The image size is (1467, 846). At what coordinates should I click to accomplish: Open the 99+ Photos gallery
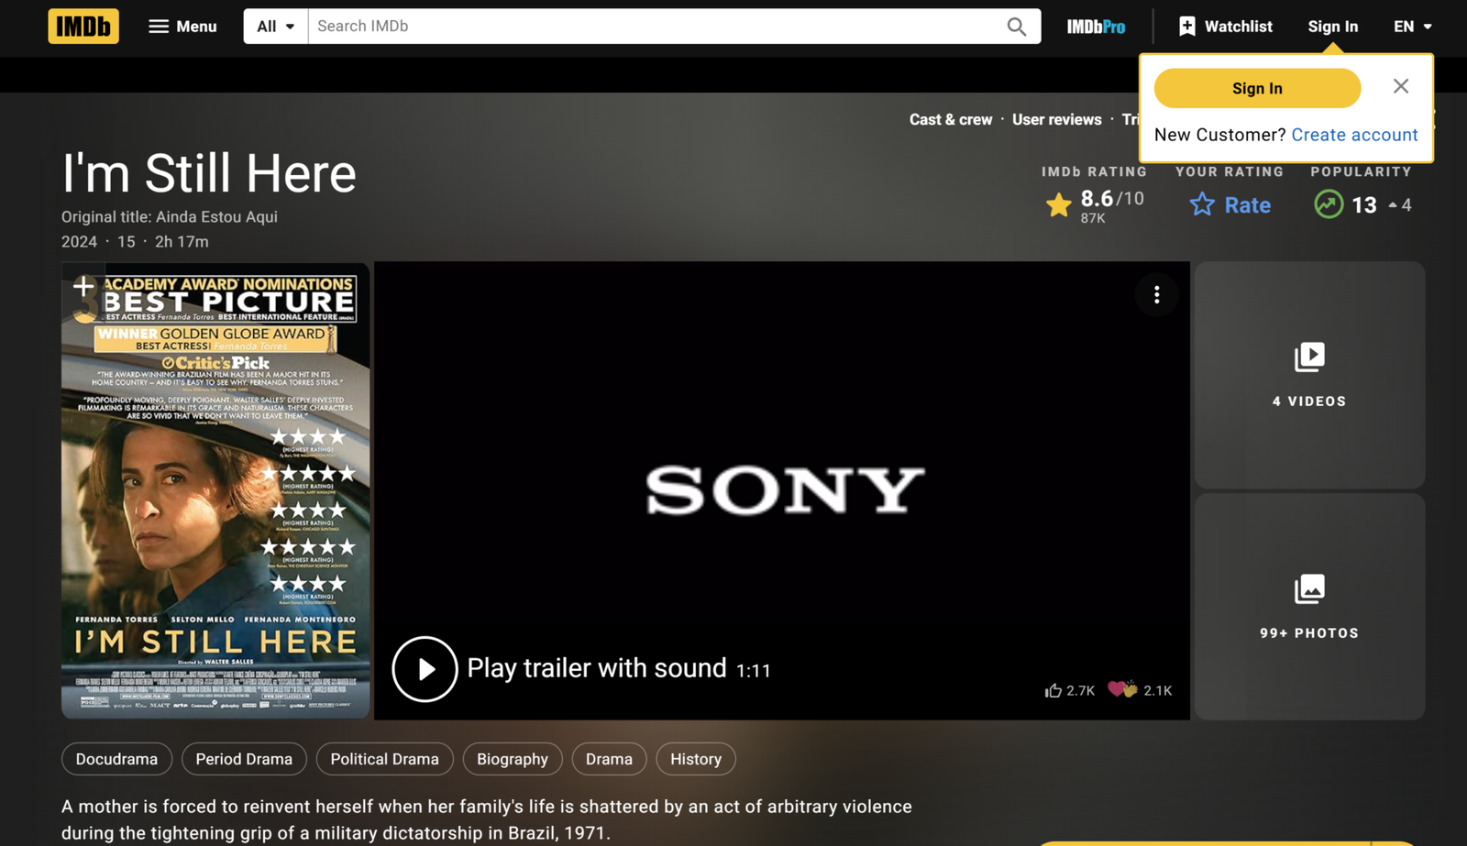coord(1308,606)
